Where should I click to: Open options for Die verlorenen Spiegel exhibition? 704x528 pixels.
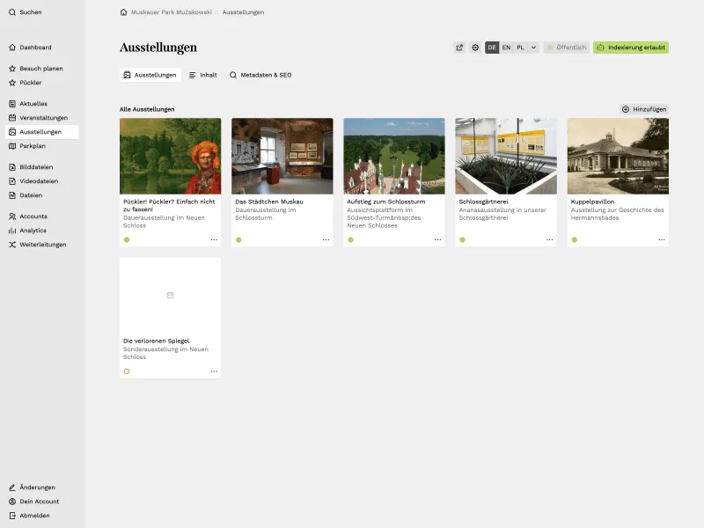click(213, 372)
